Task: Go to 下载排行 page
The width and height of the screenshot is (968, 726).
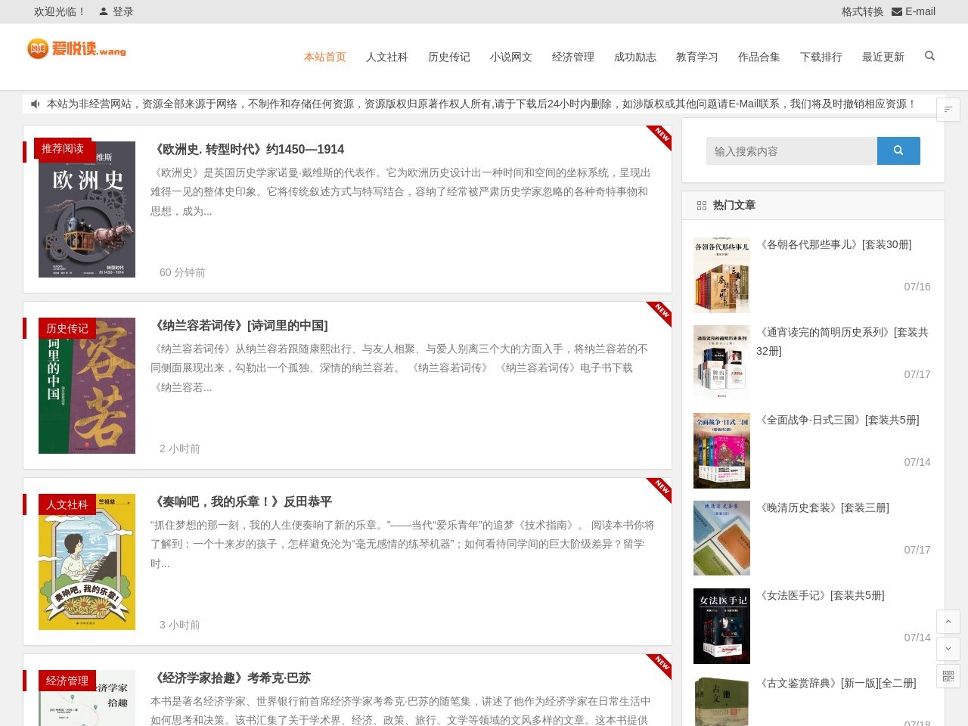Action: (x=821, y=57)
